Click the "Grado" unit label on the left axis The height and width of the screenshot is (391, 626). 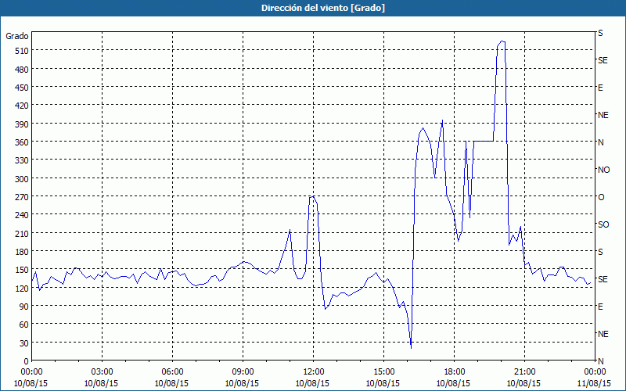(17, 36)
